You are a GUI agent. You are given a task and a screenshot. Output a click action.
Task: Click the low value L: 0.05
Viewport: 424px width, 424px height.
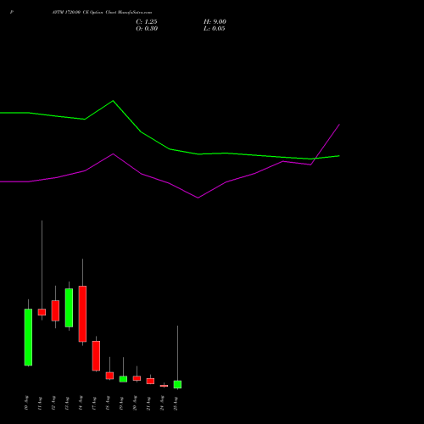[215, 29]
